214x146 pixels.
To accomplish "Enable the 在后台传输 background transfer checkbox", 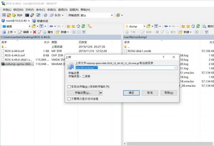I will point(69,87).
